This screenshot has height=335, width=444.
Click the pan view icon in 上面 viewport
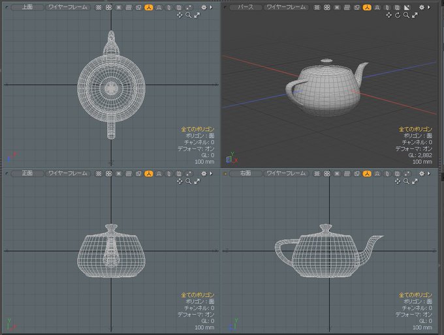click(x=180, y=15)
